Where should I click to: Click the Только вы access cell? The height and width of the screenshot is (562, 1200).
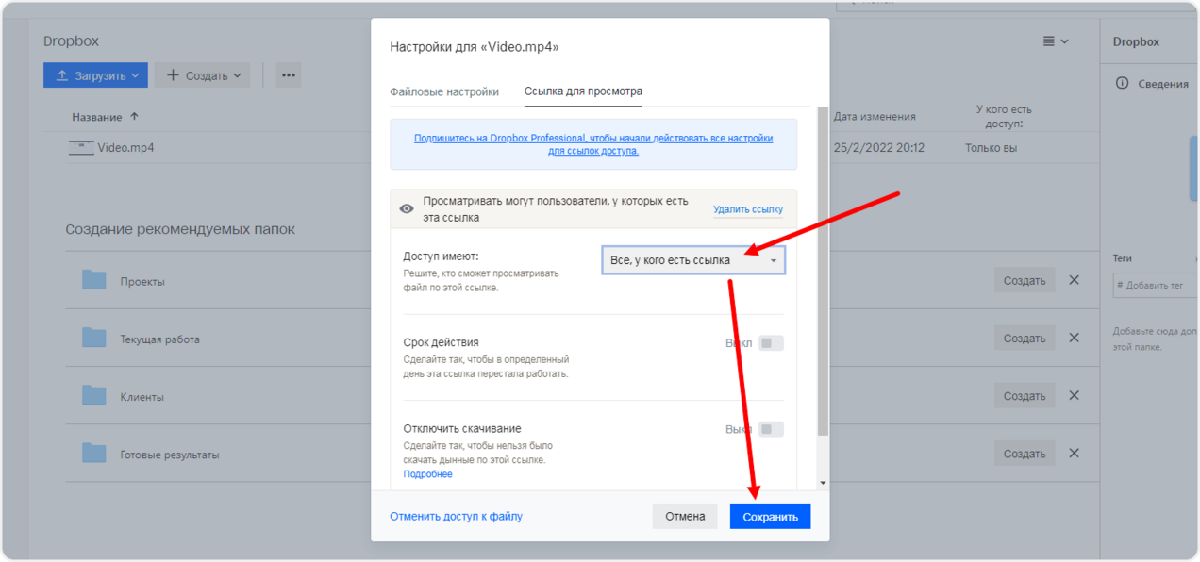991,148
